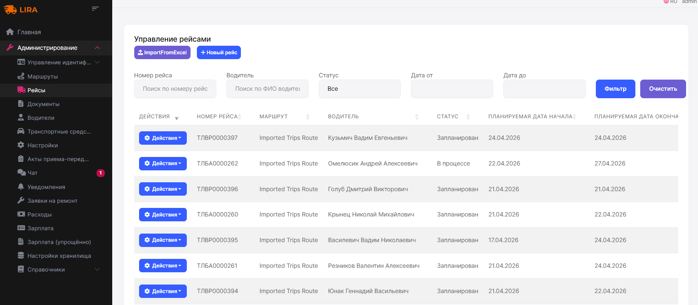Expand the Управление идентиф... submenu chevron

[97, 62]
